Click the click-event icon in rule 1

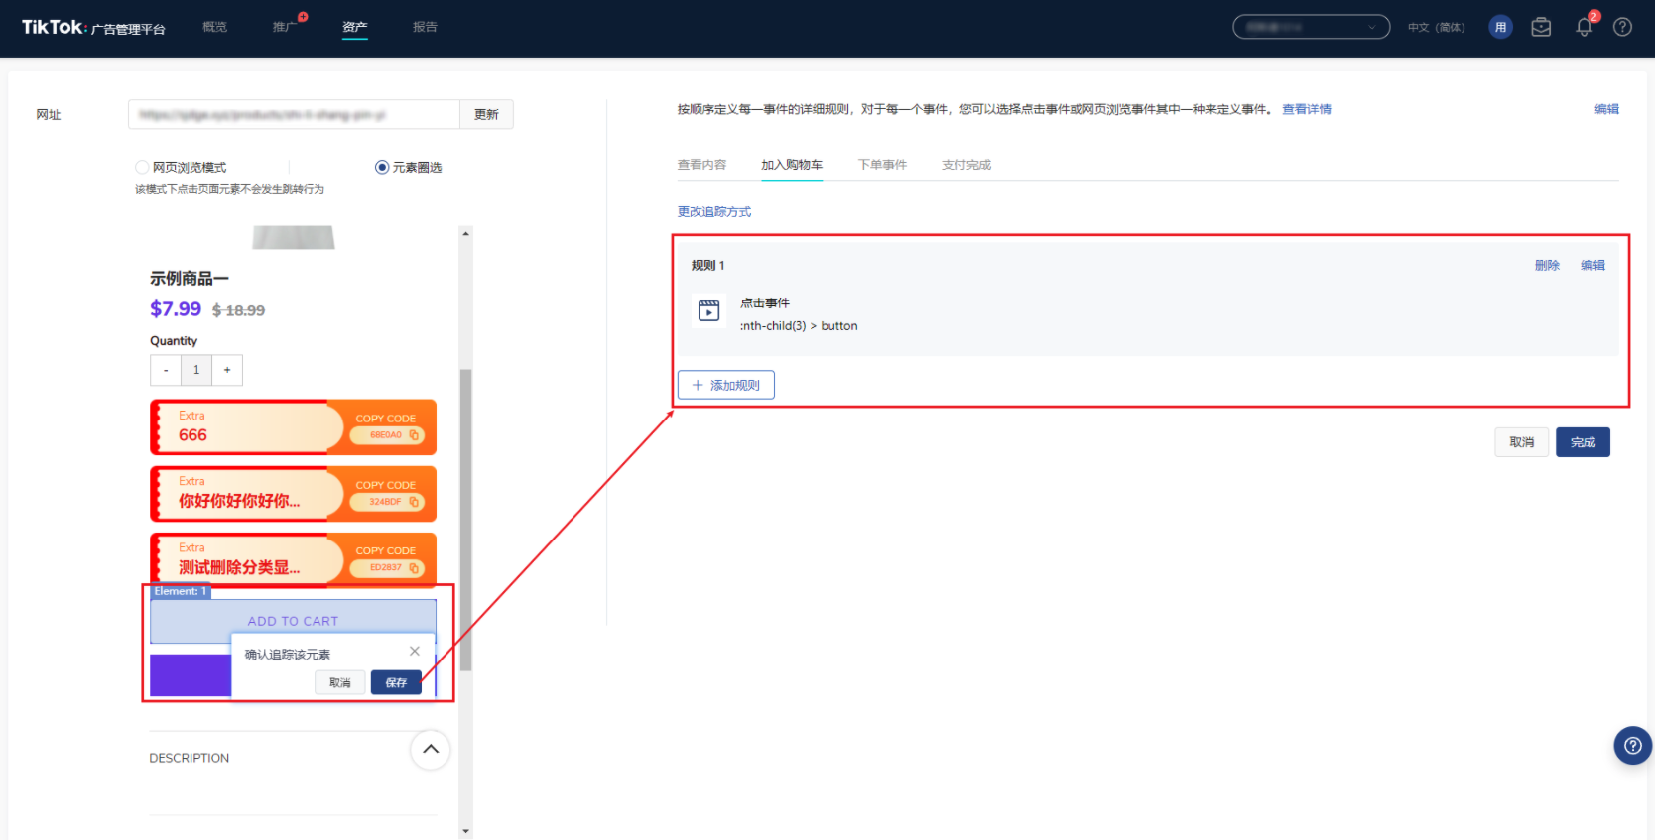click(x=708, y=310)
